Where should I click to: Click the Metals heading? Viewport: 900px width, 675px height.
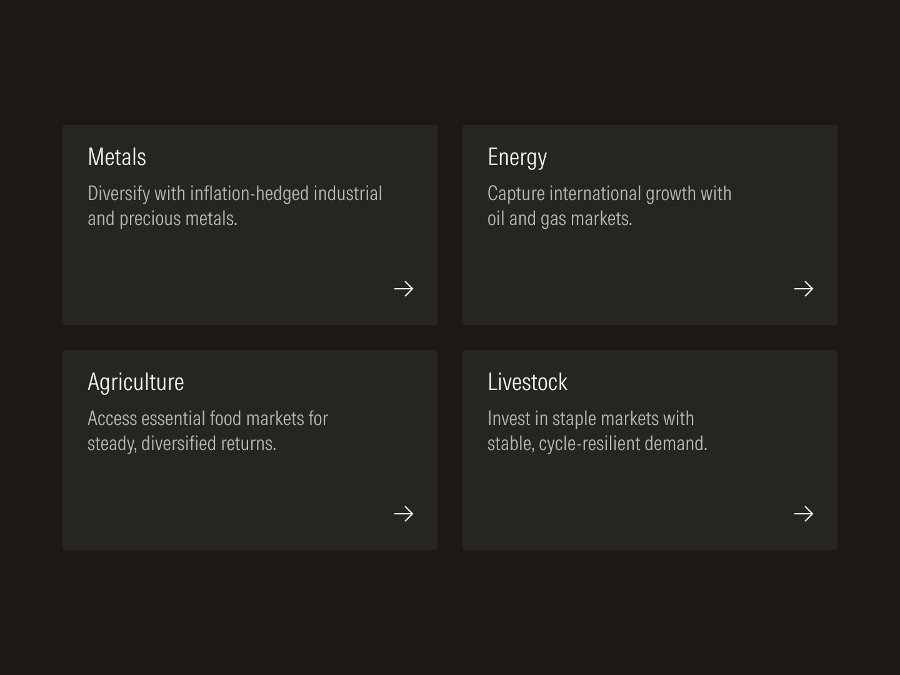coord(117,157)
